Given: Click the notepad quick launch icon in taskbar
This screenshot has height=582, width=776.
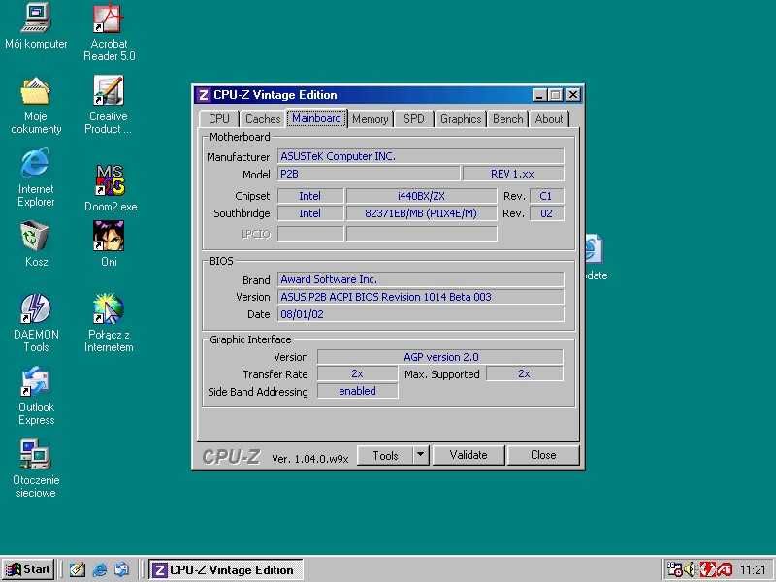Looking at the screenshot, I should (x=78, y=570).
